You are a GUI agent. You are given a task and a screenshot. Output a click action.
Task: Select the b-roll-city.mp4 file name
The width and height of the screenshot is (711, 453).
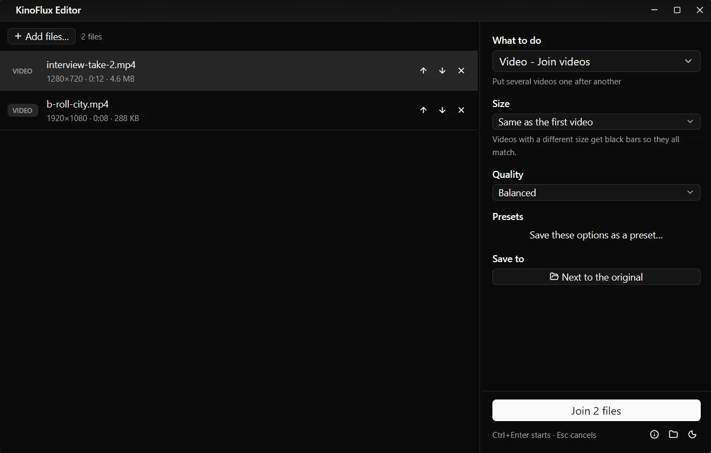tap(77, 104)
